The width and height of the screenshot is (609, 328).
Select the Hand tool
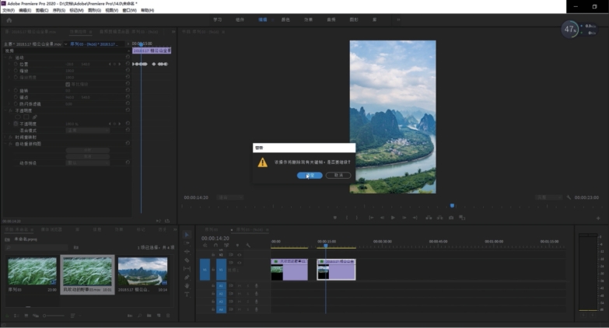point(187,286)
